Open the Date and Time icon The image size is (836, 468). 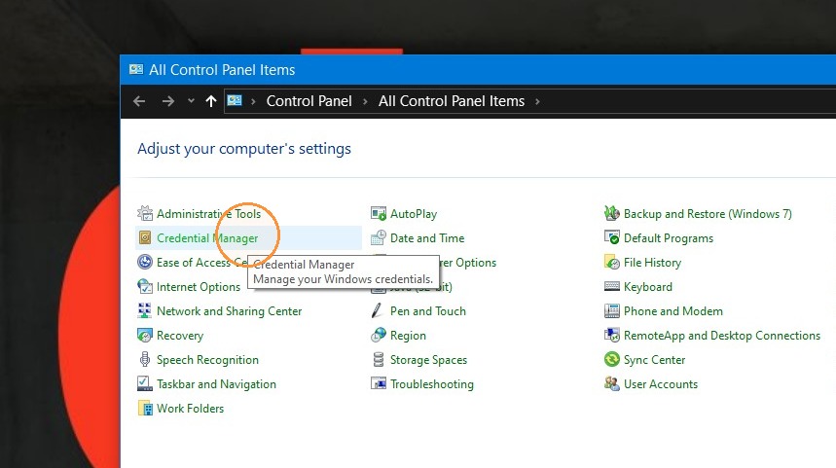[x=379, y=238]
